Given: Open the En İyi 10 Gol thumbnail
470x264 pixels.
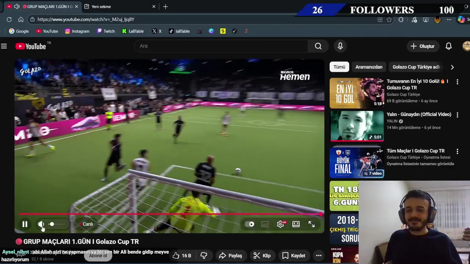Looking at the screenshot, I should pyautogui.click(x=357, y=93).
